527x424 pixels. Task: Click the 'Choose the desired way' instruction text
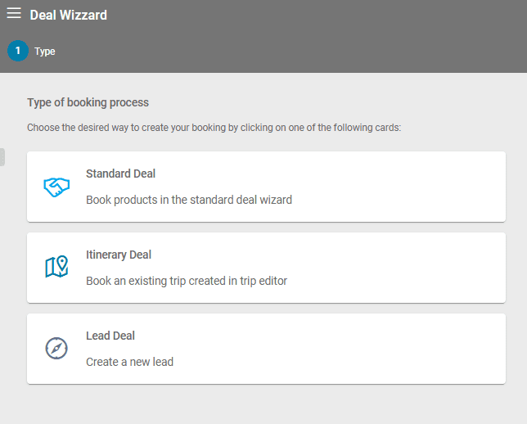(x=214, y=128)
